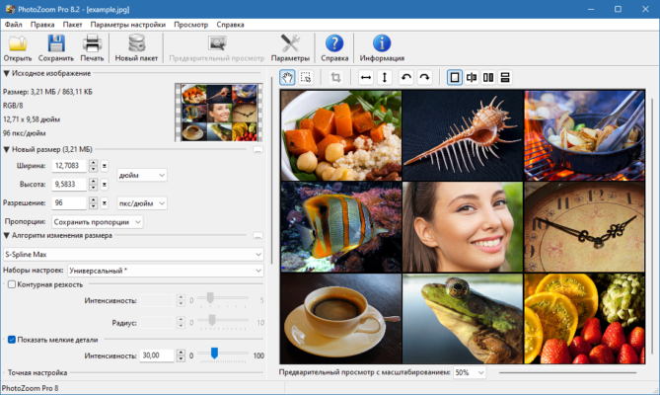Open the Просмотр menu
The width and height of the screenshot is (660, 395).
coord(191,25)
